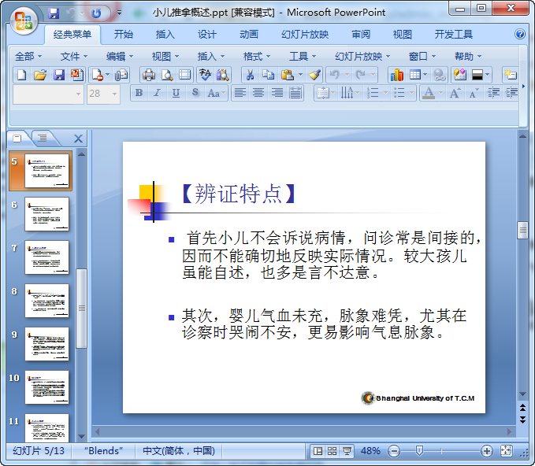The image size is (535, 466).
Task: Click the Office button logo
Action: pyautogui.click(x=23, y=20)
